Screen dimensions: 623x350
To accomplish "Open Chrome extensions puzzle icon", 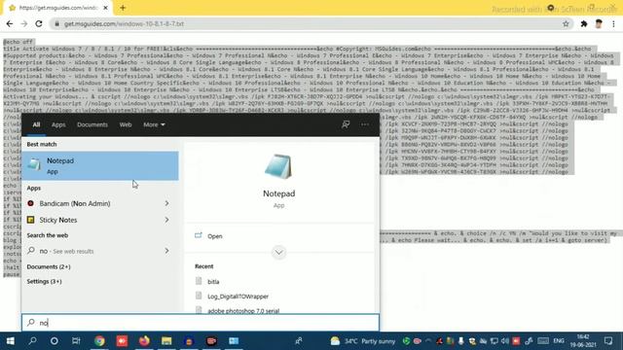I will point(584,23).
